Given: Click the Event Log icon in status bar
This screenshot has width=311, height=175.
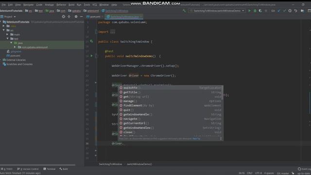Looking at the screenshot, I should (299, 169).
